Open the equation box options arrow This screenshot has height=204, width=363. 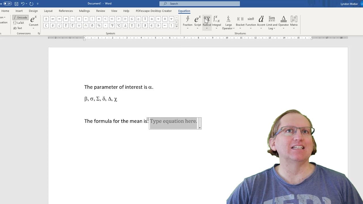(x=200, y=128)
